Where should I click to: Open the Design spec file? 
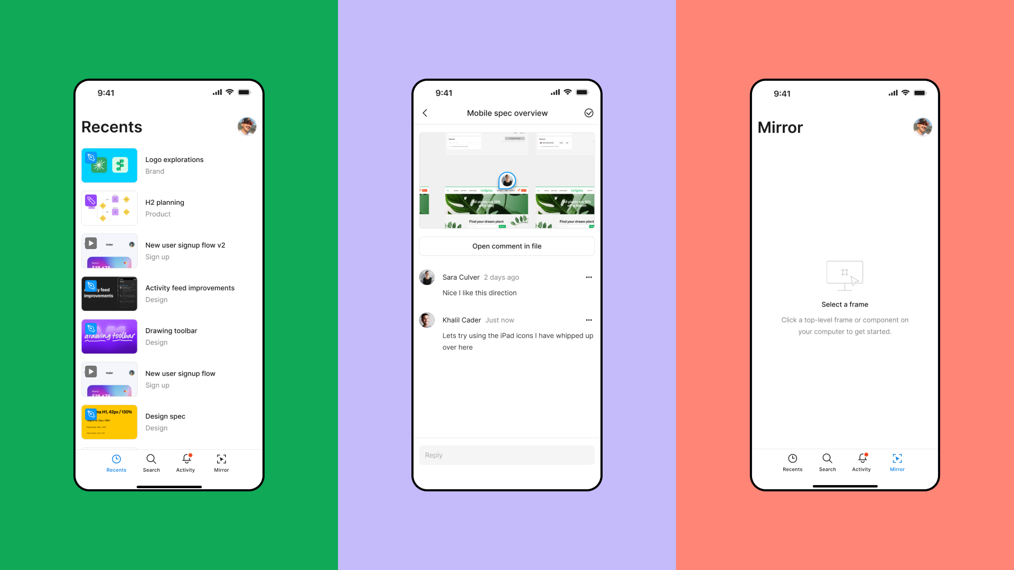[x=166, y=421]
